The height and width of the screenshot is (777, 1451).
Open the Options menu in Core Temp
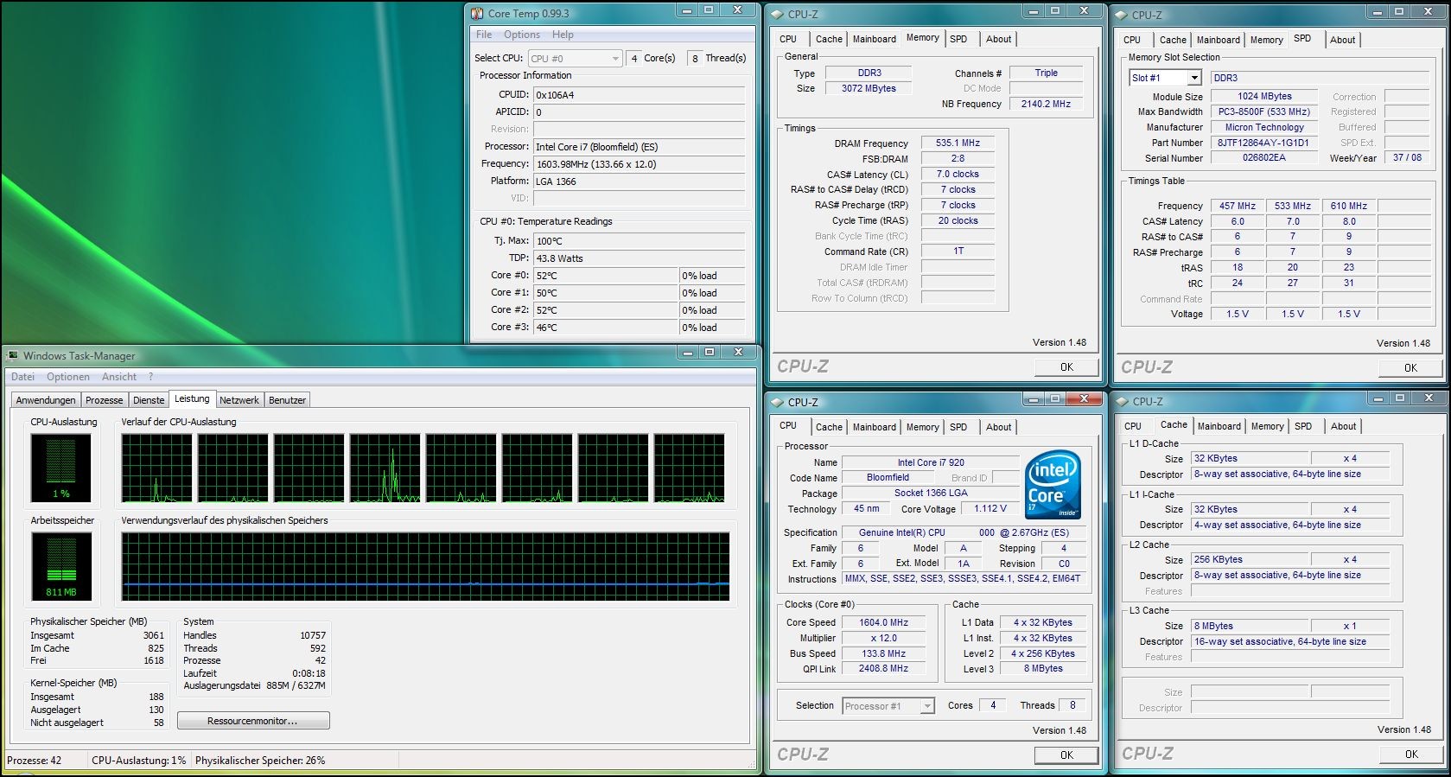[x=522, y=35]
